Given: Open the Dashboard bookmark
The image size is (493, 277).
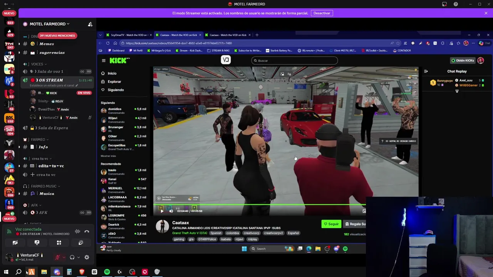Looking at the screenshot, I should point(116,50).
